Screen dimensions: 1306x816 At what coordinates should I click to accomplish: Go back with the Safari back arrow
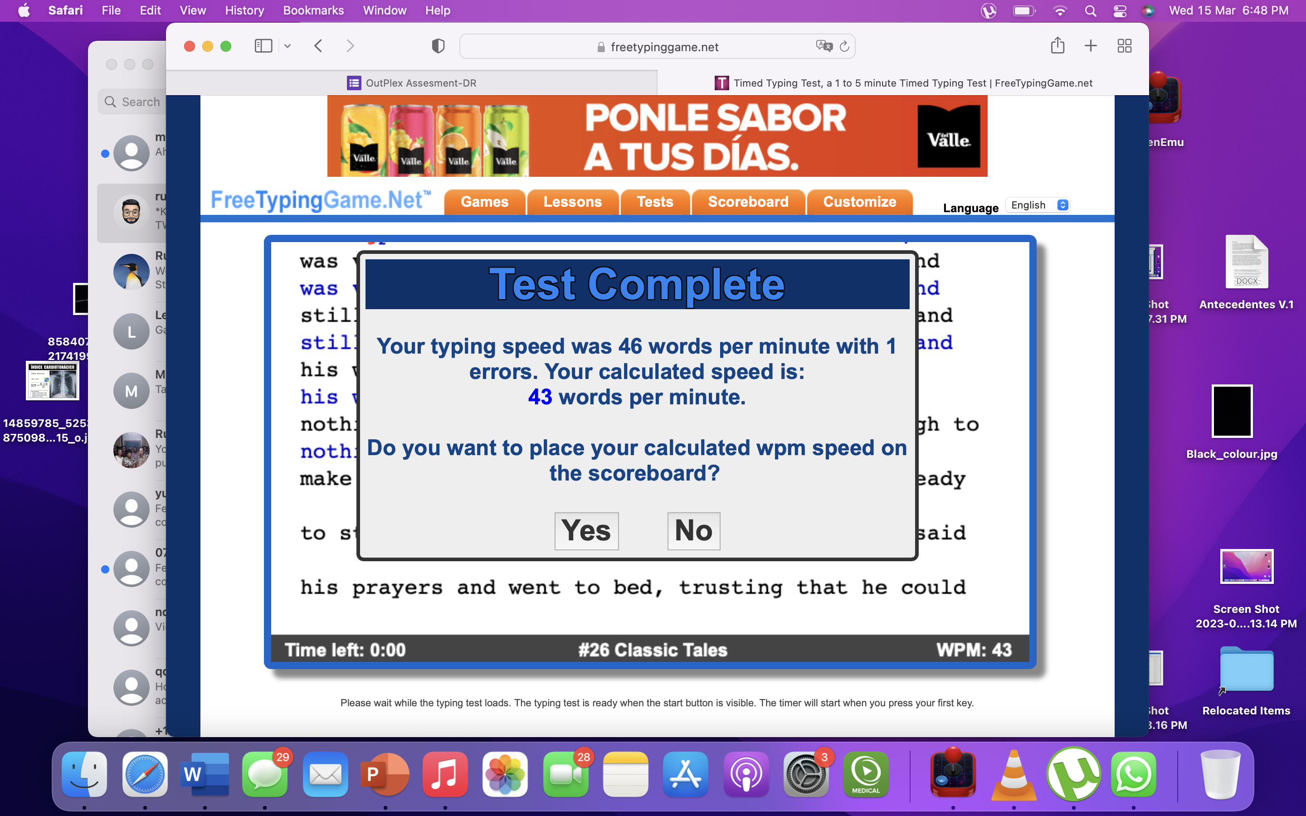click(318, 46)
